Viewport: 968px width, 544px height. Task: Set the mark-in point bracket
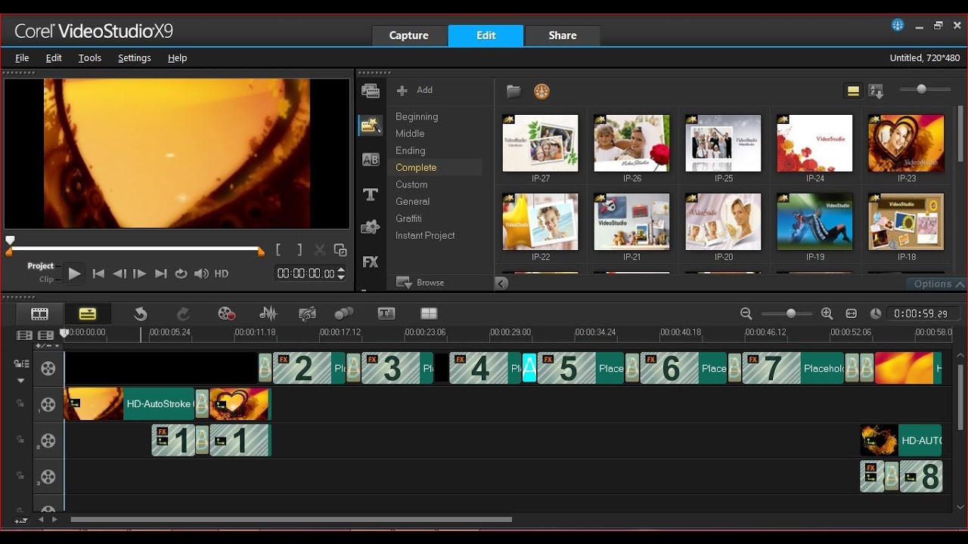279,249
